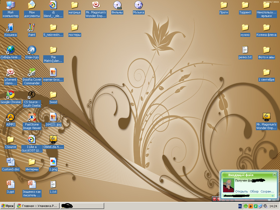Click the sender avatar in the incoming file popup
The height and width of the screenshot is (210, 280).
coord(229,185)
